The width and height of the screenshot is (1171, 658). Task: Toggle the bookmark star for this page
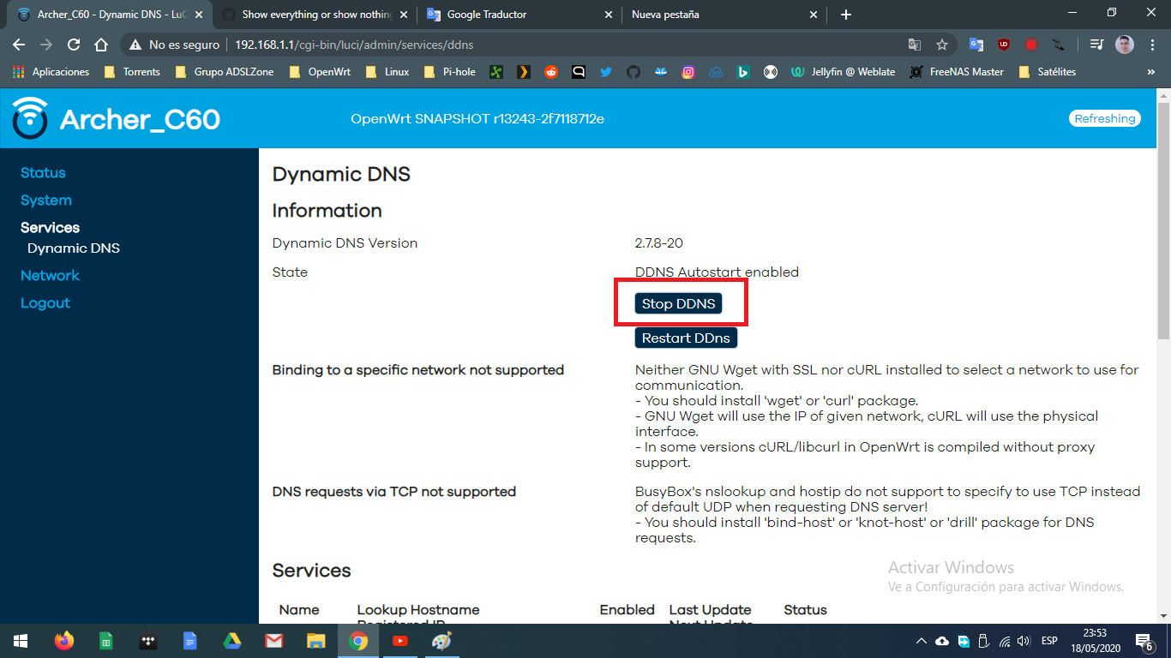coord(942,44)
